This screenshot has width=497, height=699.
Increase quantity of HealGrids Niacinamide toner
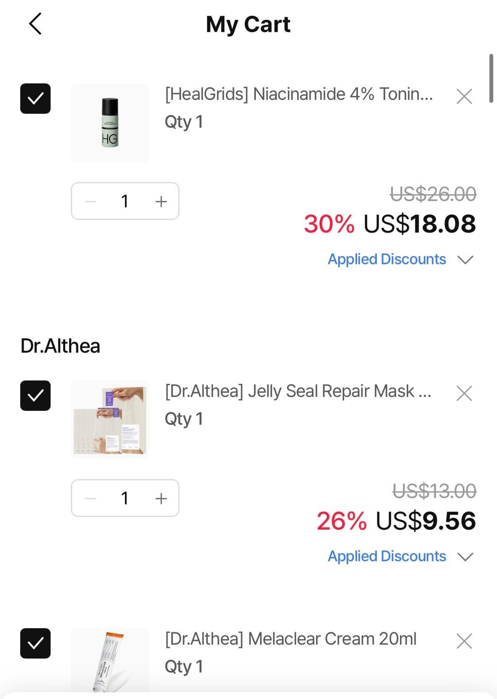pyautogui.click(x=161, y=202)
